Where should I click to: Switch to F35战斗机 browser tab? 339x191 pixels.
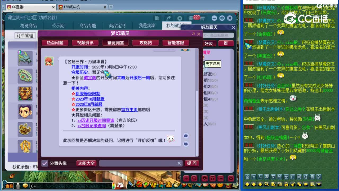coord(82,7)
